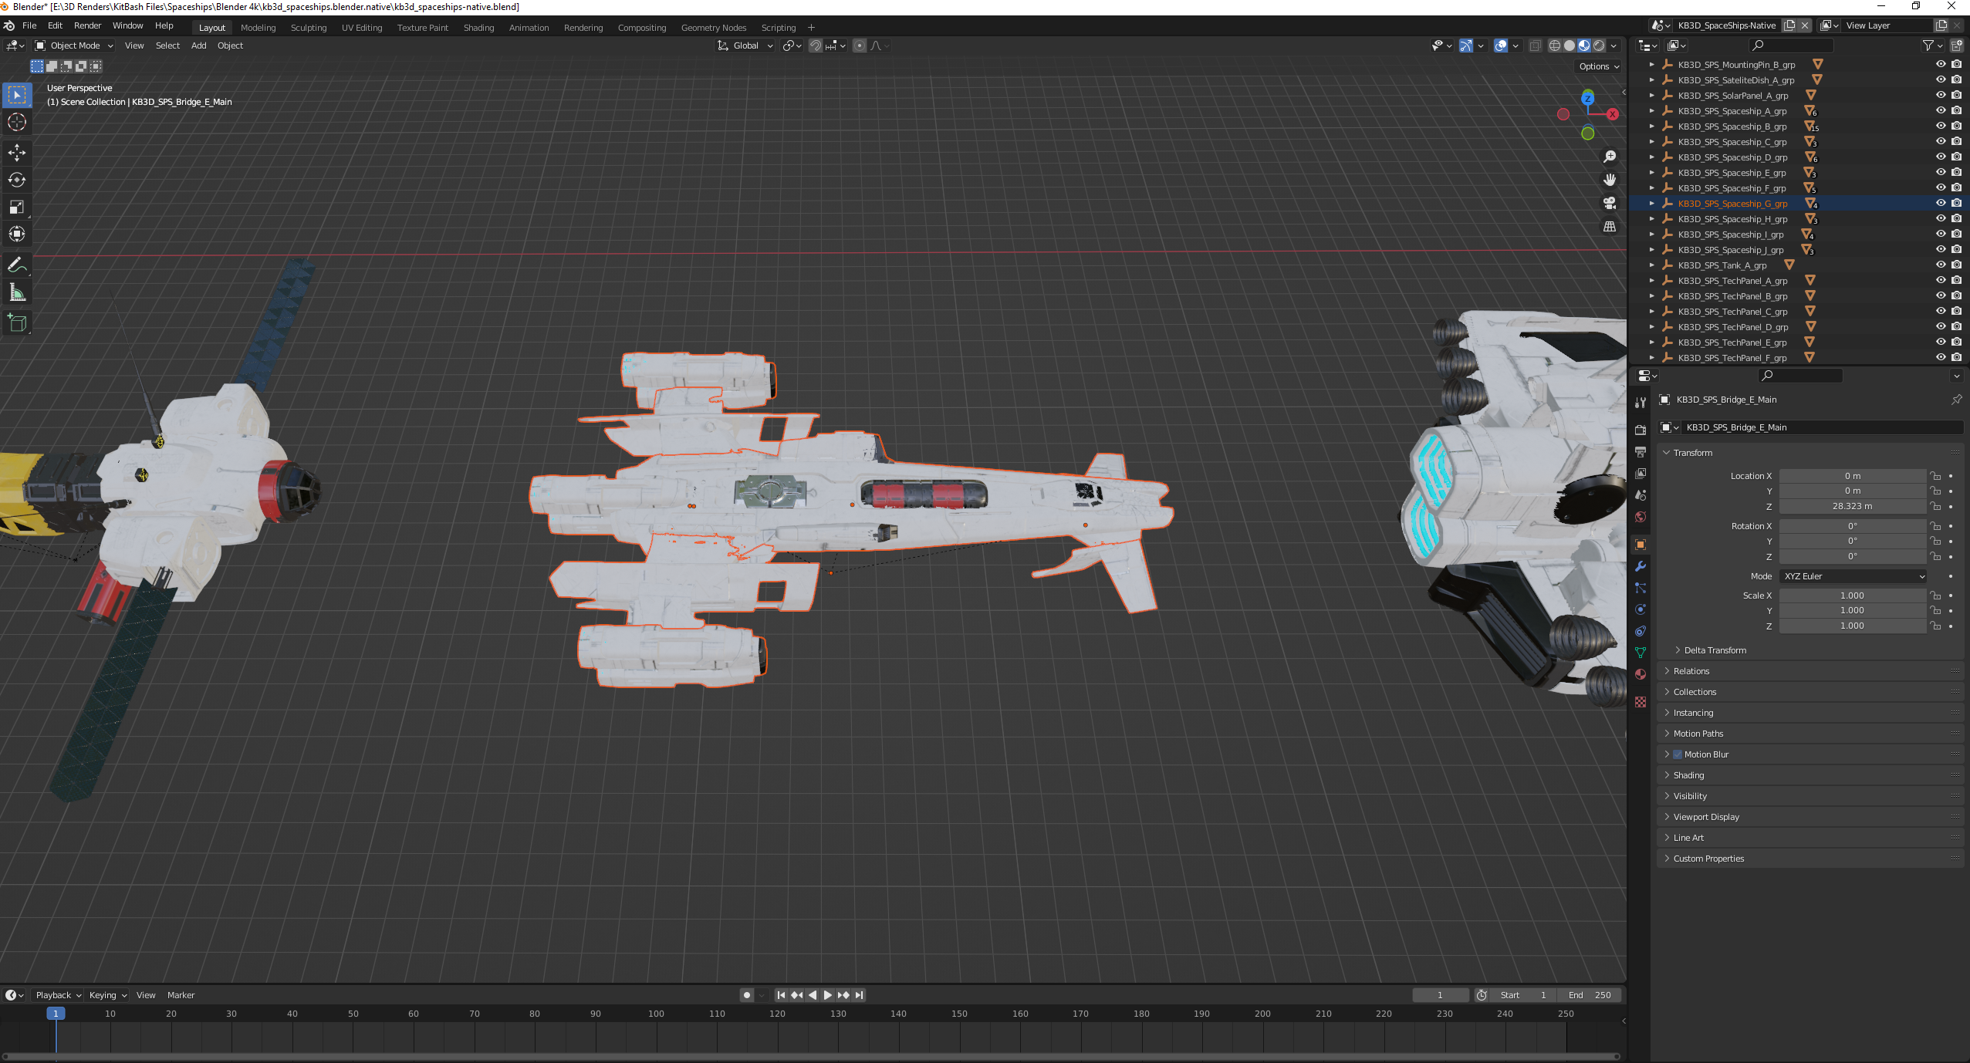
Task: Open the viewport Options dropdown
Action: point(1599,66)
